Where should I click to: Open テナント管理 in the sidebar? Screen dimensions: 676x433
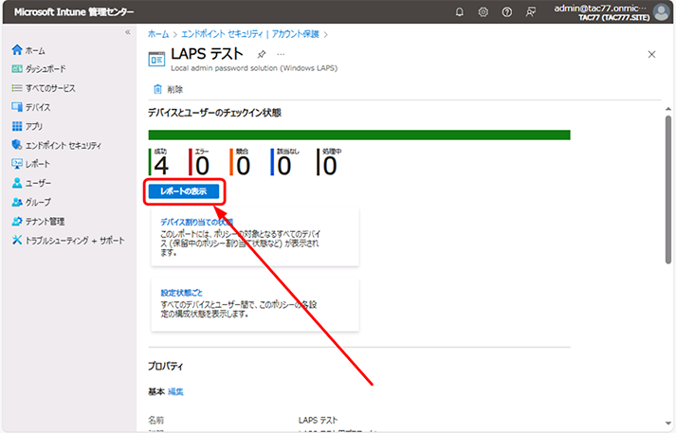pos(38,221)
